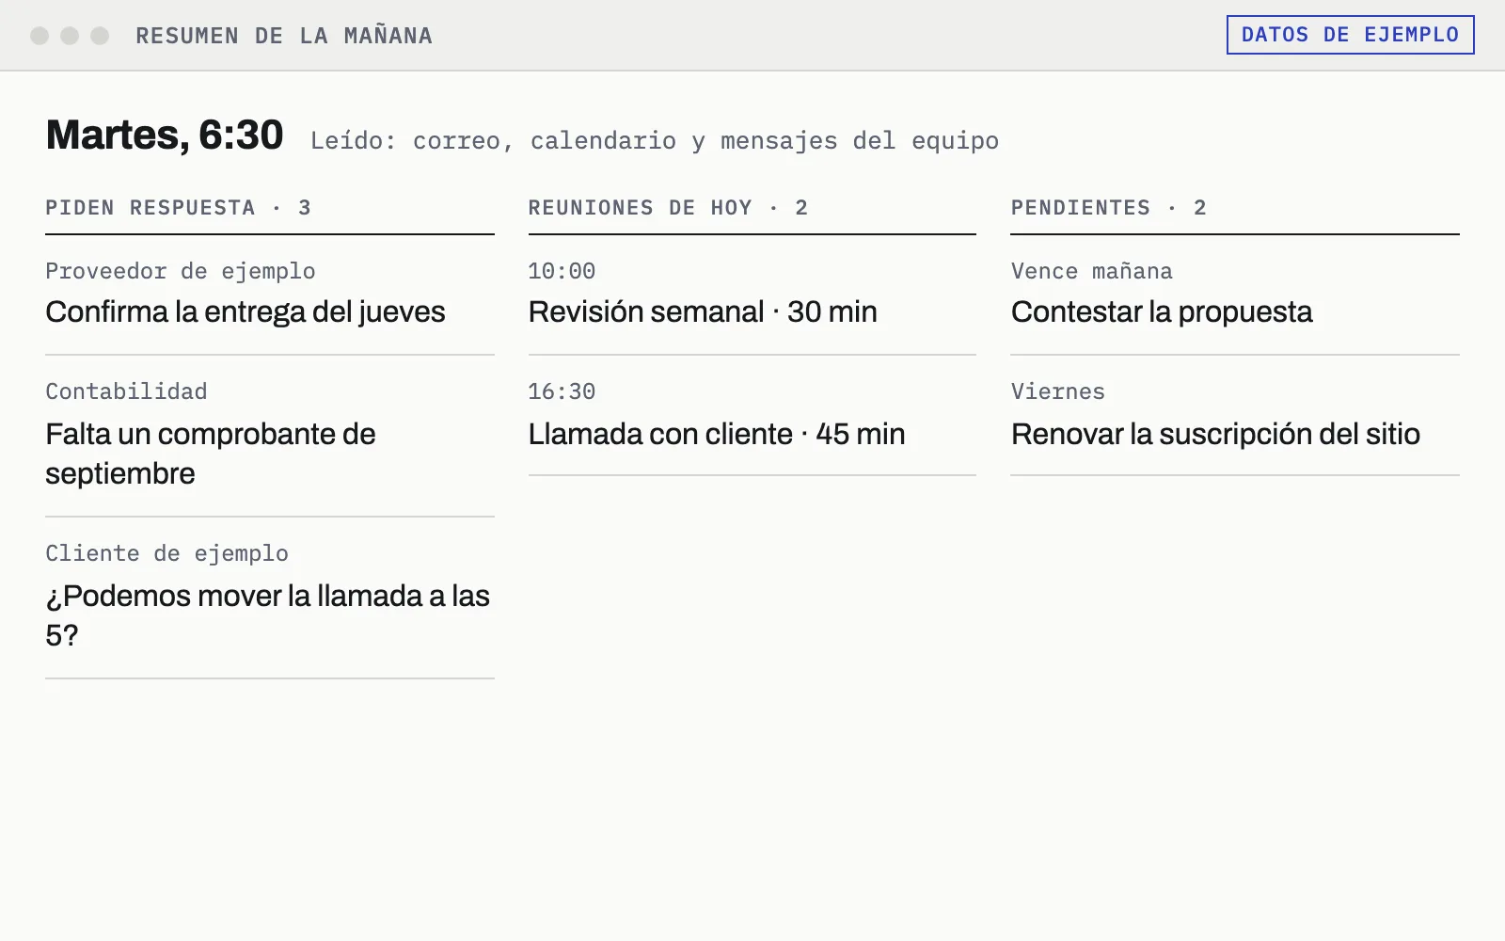Open 'Falta un comprobante de septiembre' item
The width and height of the screenshot is (1505, 941).
coord(211,454)
